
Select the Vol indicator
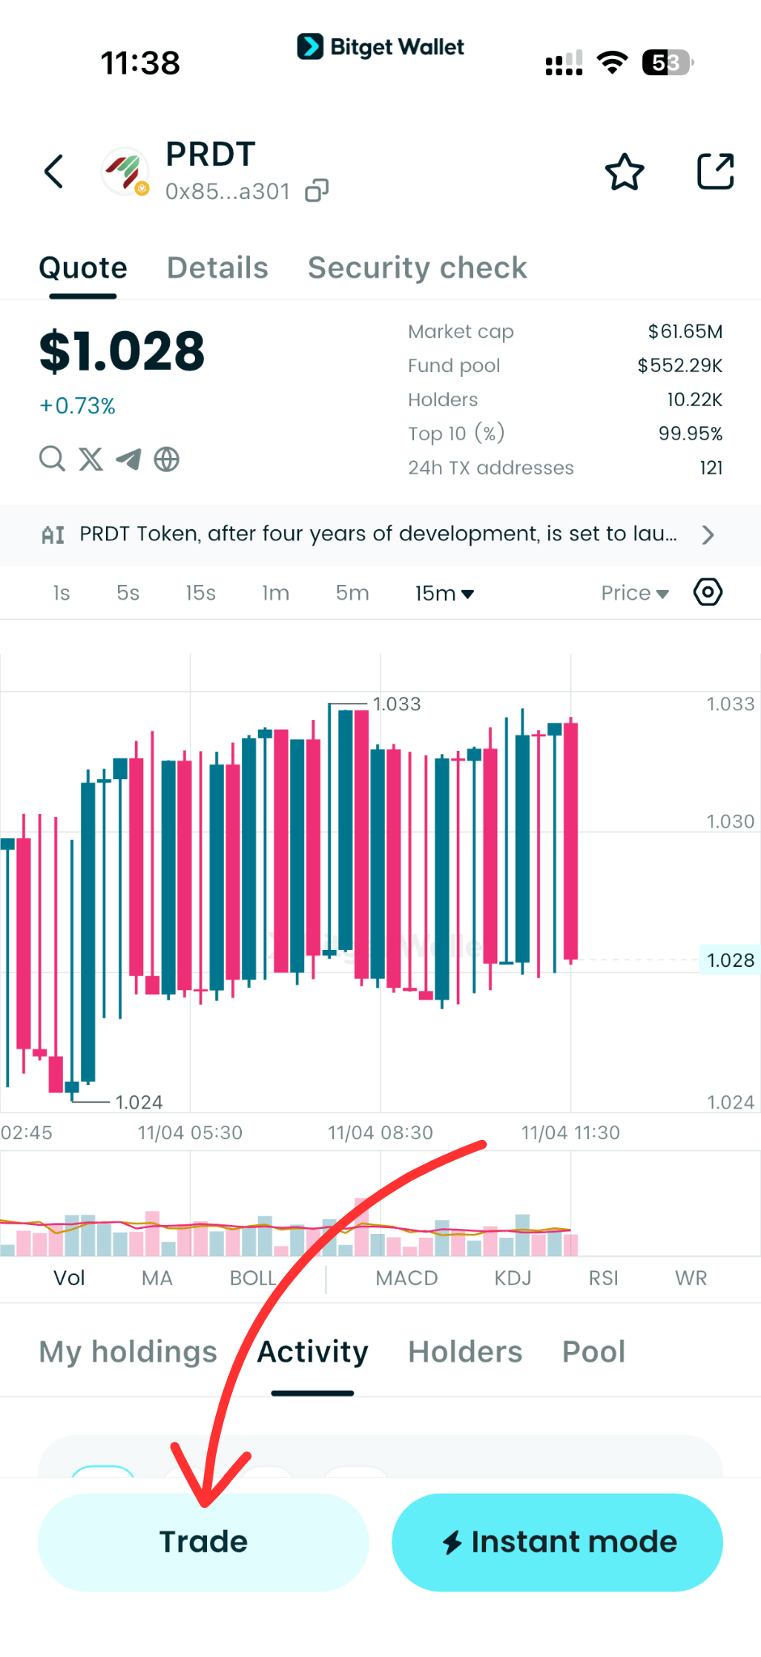[69, 1278]
